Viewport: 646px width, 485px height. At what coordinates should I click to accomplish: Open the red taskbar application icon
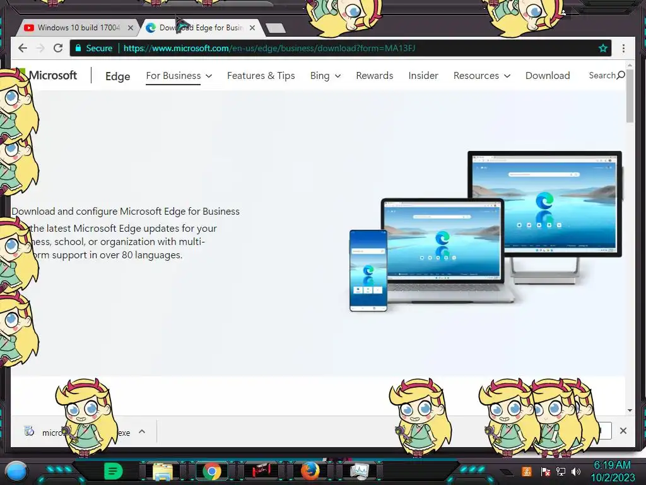(261, 471)
